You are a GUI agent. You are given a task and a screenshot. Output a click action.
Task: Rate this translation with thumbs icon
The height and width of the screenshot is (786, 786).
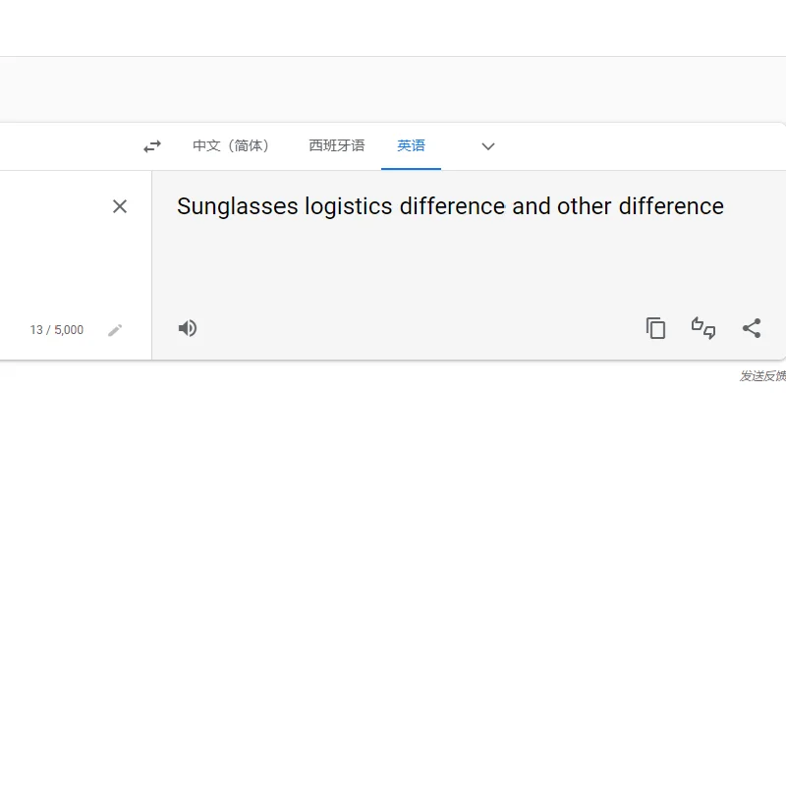(x=703, y=328)
